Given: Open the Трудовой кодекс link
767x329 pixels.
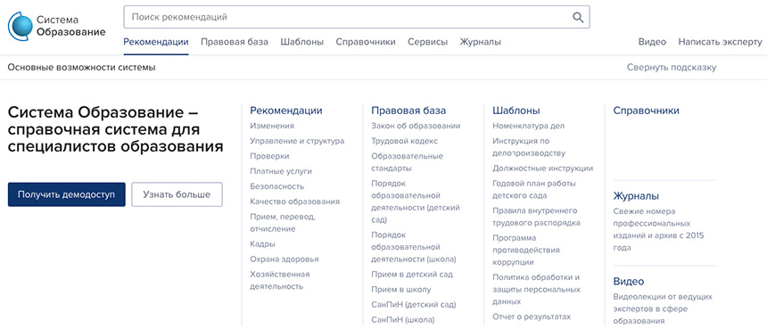Looking at the screenshot, I should 405,141.
